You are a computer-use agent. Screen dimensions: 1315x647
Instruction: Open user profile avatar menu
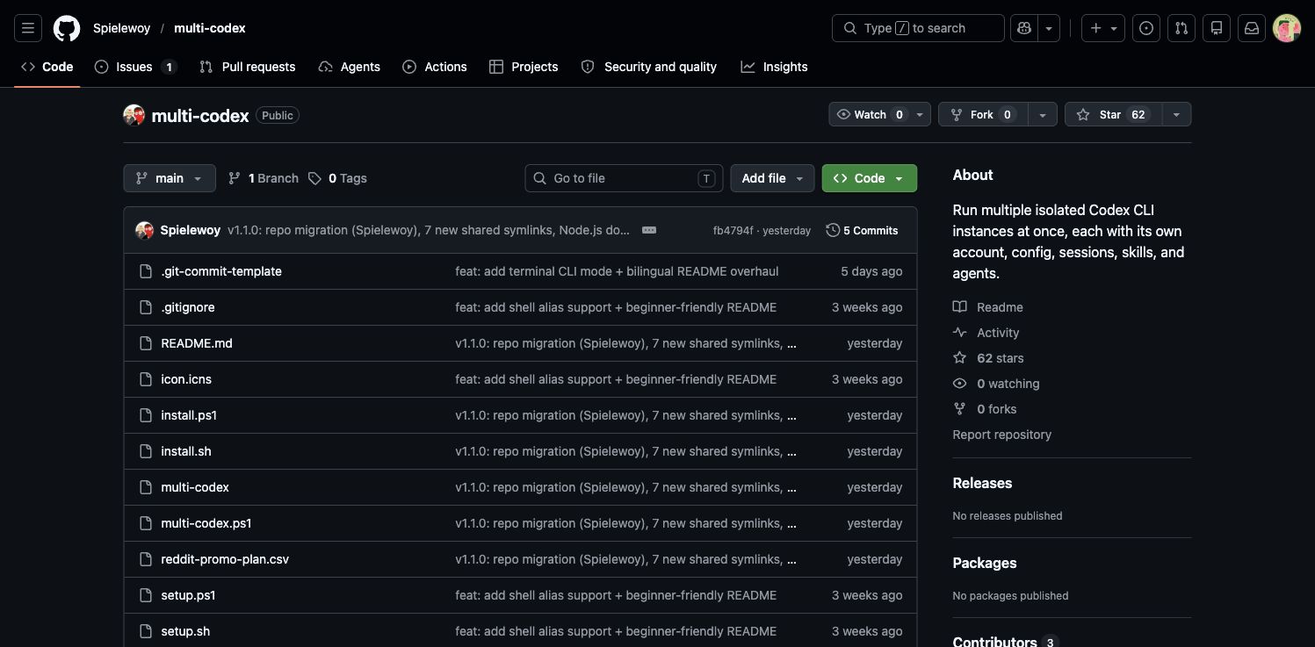click(1287, 28)
